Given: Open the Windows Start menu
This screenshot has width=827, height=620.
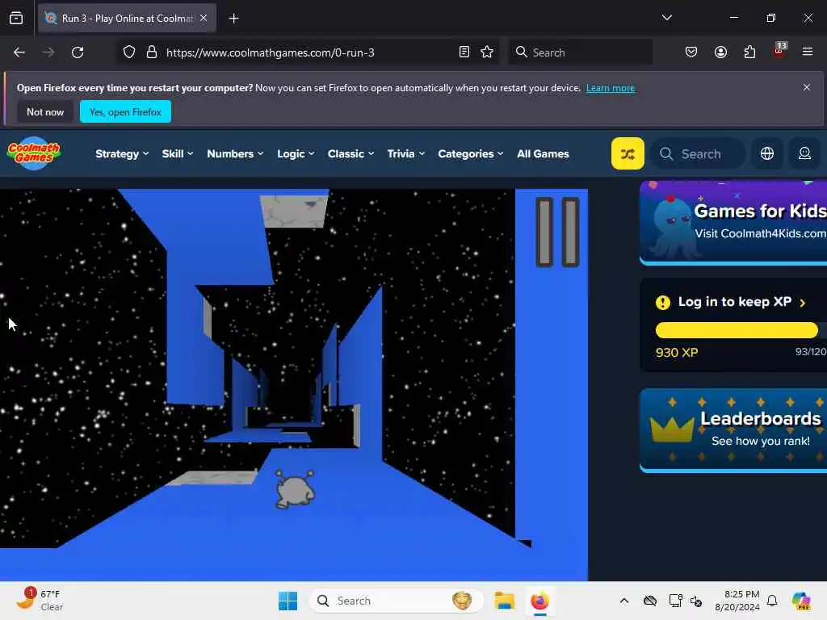Looking at the screenshot, I should click(x=288, y=601).
